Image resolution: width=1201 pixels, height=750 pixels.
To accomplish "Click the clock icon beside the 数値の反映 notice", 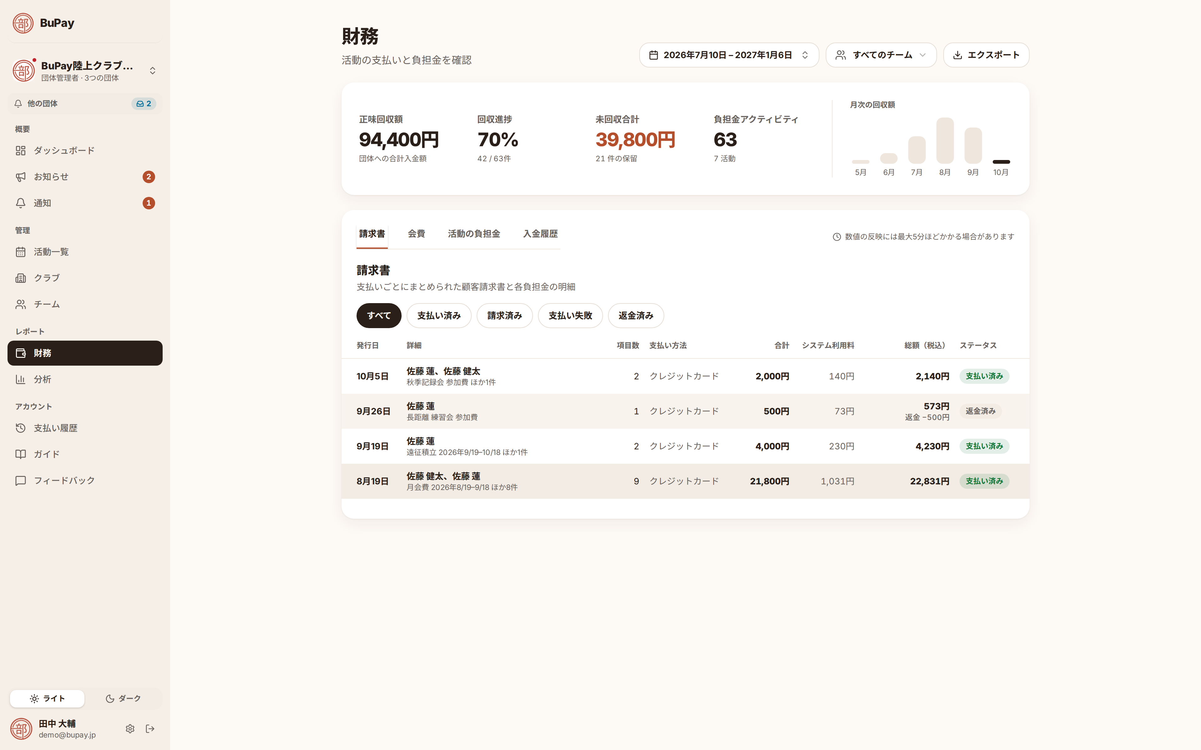I will (x=837, y=237).
